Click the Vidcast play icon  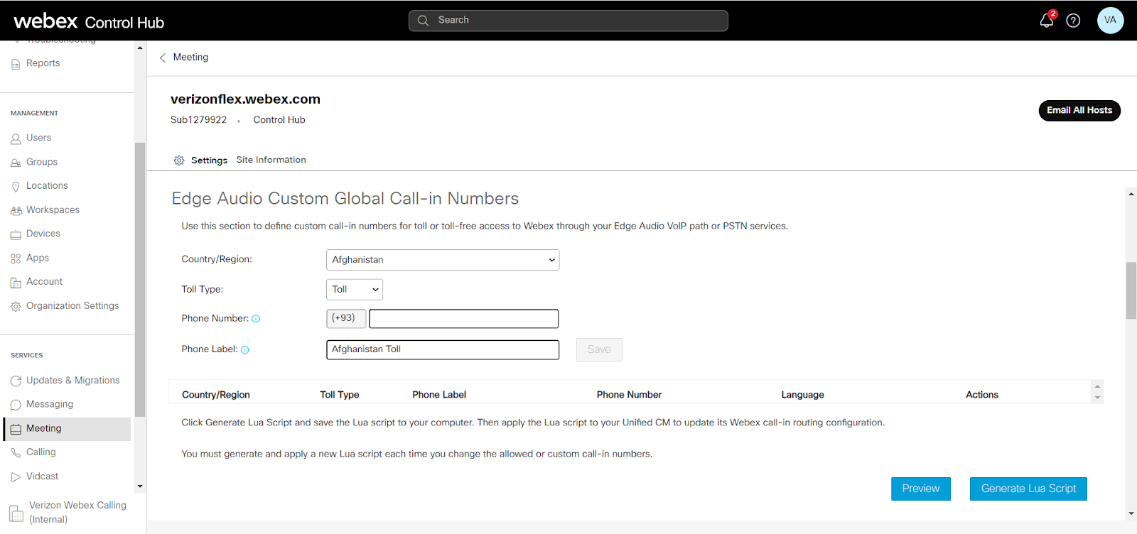16,477
